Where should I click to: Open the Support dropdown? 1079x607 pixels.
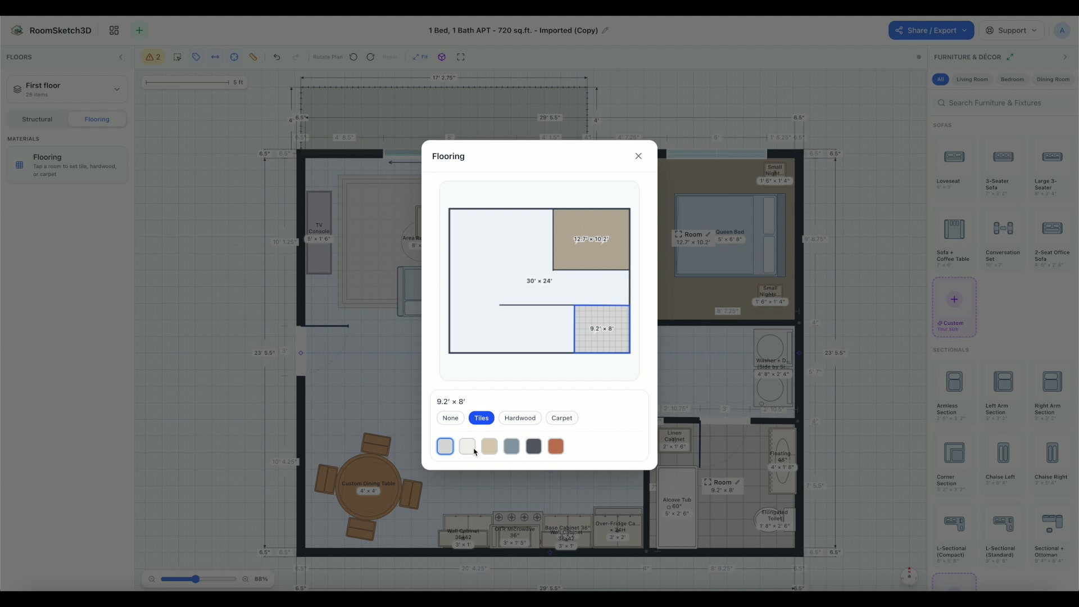[1012, 30]
